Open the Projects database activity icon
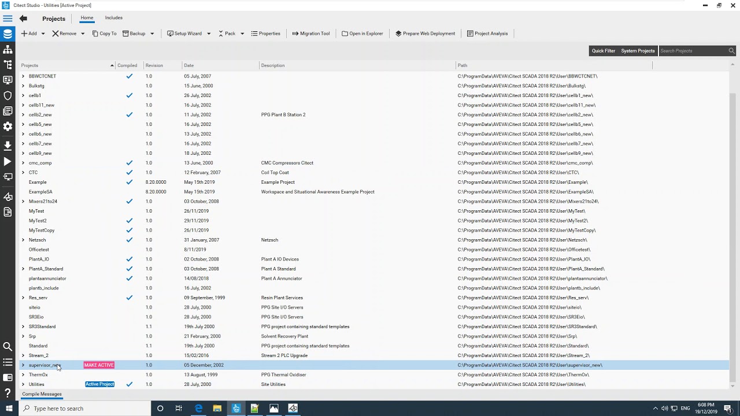 [8, 34]
